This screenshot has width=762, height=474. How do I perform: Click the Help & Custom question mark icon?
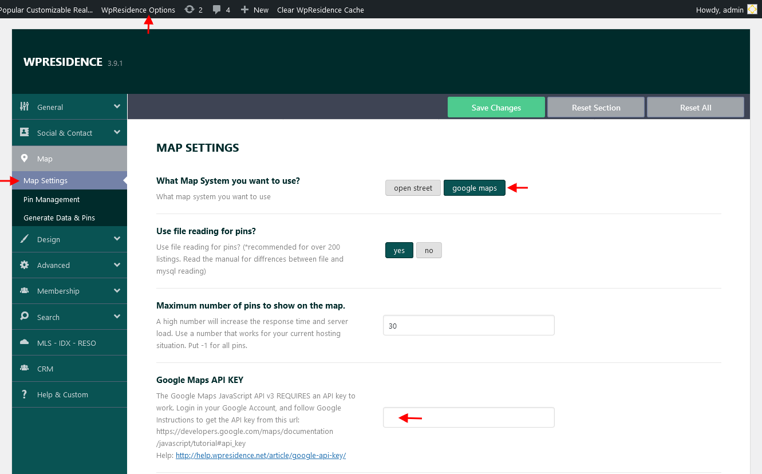pos(24,394)
